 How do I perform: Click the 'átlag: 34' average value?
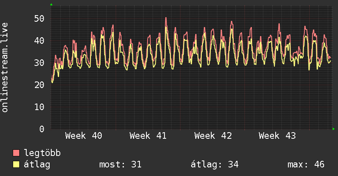215,165
